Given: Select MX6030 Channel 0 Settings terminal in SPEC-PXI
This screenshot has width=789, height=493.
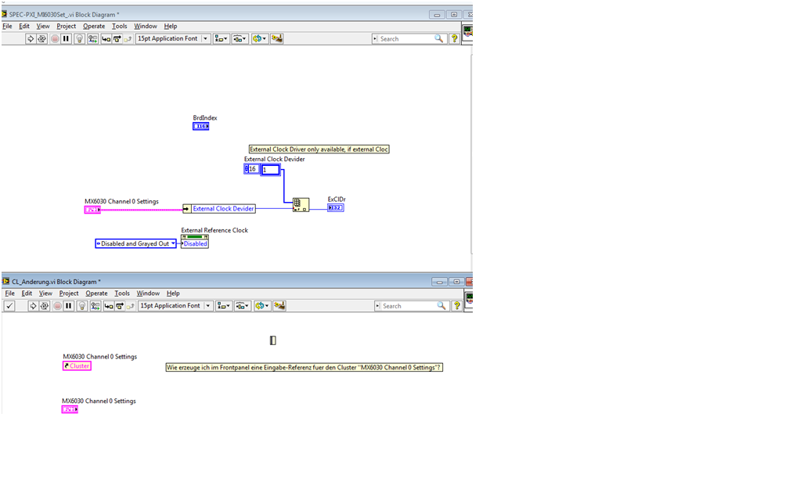Looking at the screenshot, I should [x=92, y=210].
